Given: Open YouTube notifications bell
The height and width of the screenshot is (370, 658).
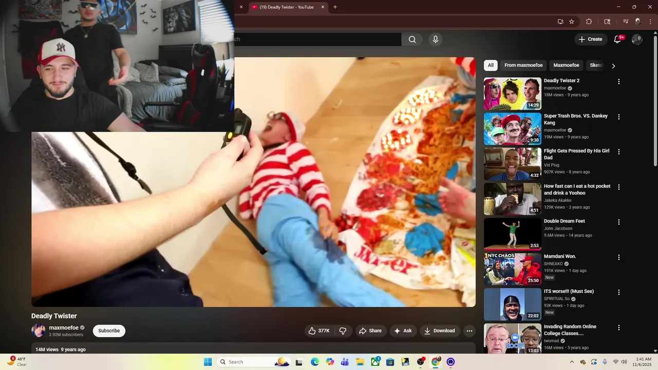Looking at the screenshot, I should pyautogui.click(x=618, y=40).
